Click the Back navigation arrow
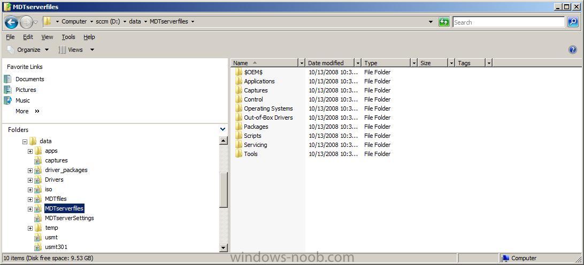This screenshot has width=584, height=265. (11, 22)
